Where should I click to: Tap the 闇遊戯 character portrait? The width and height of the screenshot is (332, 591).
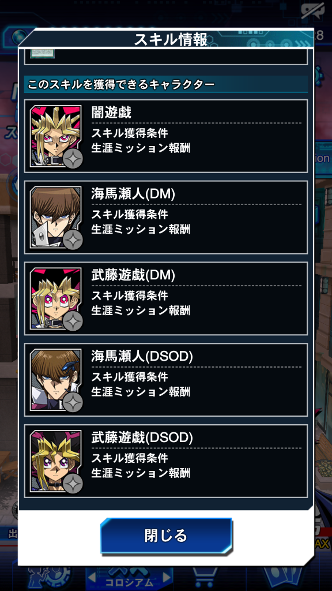pyautogui.click(x=56, y=136)
